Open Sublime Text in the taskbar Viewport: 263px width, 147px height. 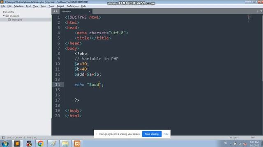[x=17, y=143]
